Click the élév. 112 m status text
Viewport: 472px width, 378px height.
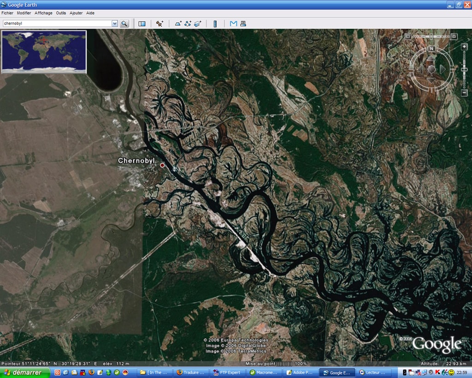click(116, 364)
